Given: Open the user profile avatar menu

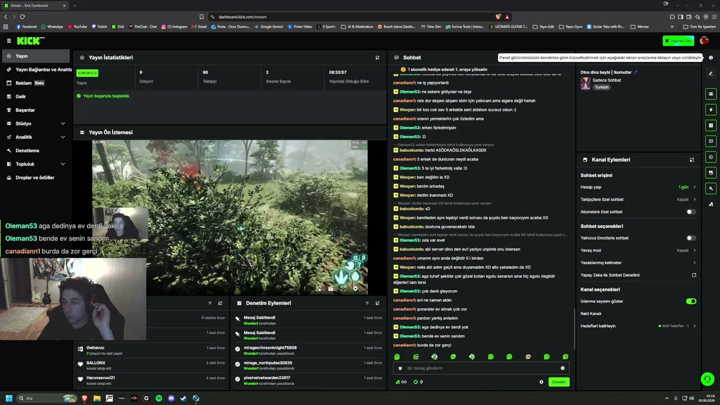Looking at the screenshot, I should (x=704, y=40).
